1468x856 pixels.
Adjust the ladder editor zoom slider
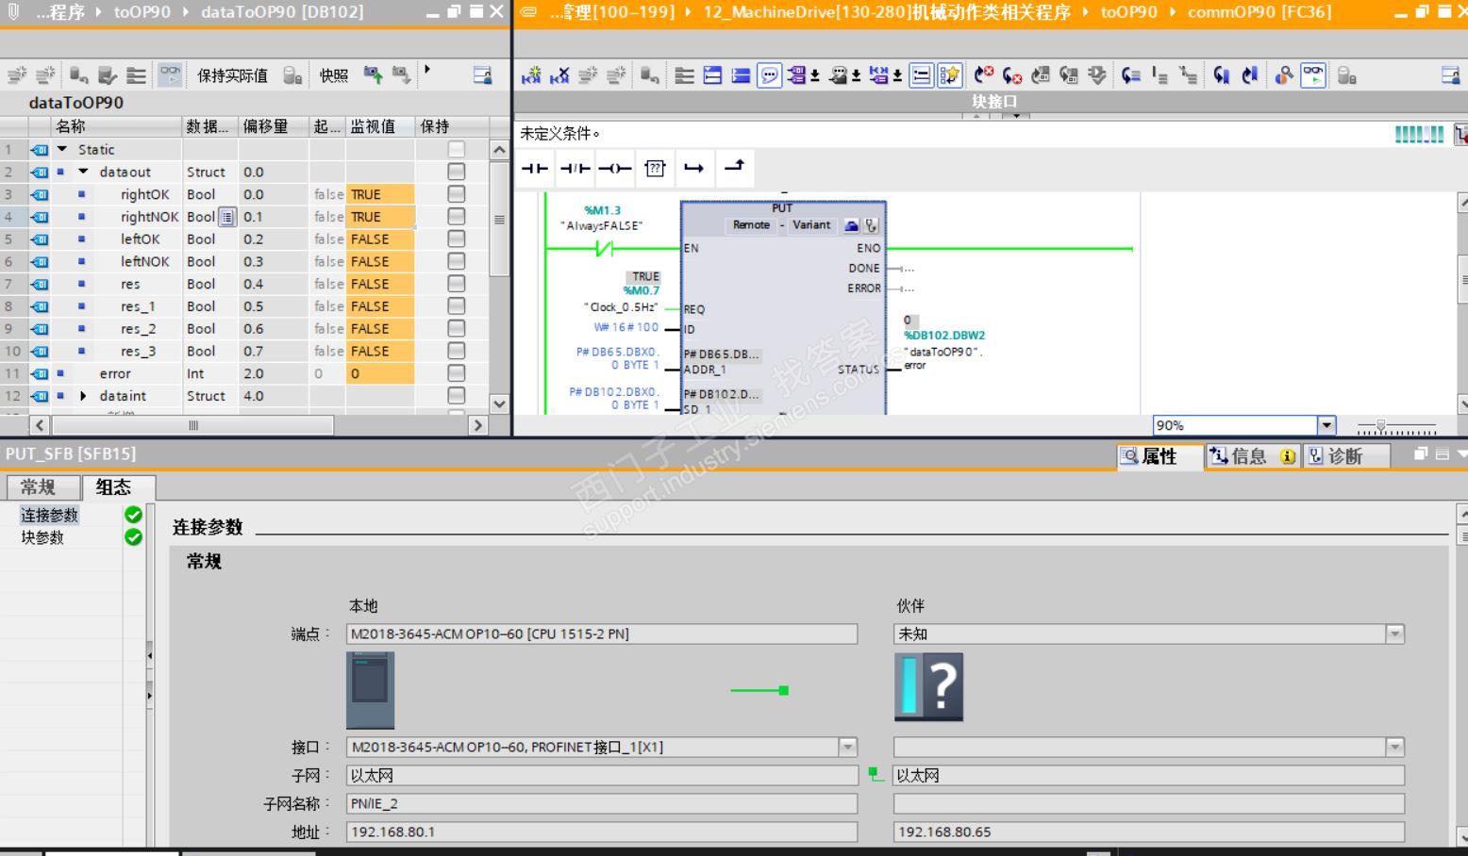coord(1381,426)
